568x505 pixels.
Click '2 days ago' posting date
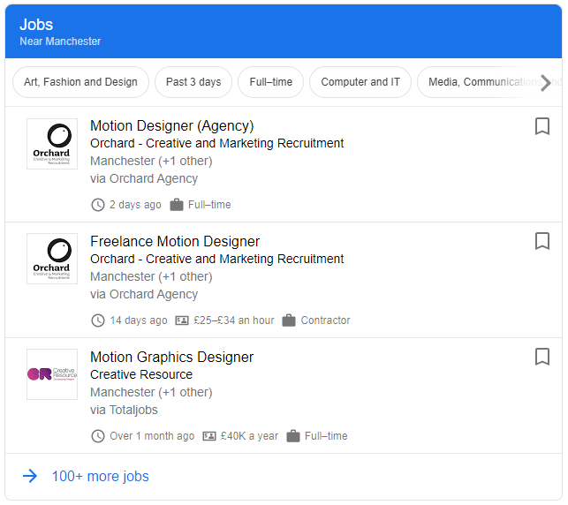(x=135, y=205)
